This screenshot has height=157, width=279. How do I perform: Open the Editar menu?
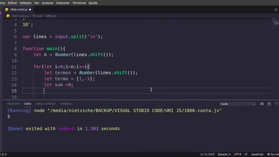[x=13, y=3]
